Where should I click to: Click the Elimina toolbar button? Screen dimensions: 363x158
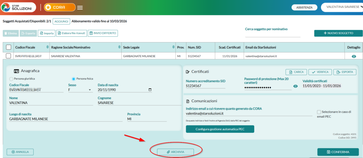[x=11, y=33]
